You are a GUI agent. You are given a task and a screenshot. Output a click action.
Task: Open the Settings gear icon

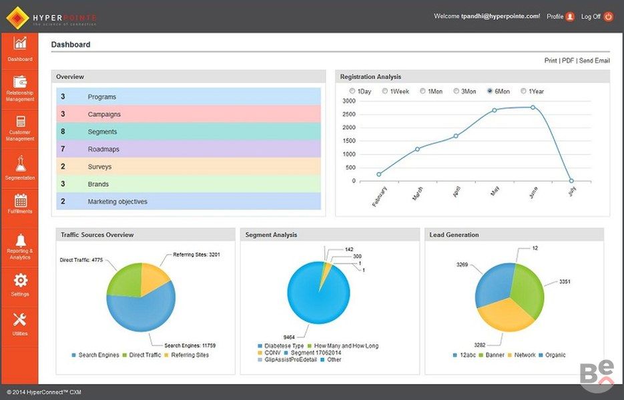(x=20, y=280)
